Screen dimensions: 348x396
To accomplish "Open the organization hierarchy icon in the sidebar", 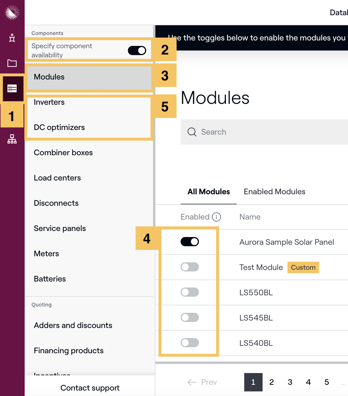I will click(12, 139).
